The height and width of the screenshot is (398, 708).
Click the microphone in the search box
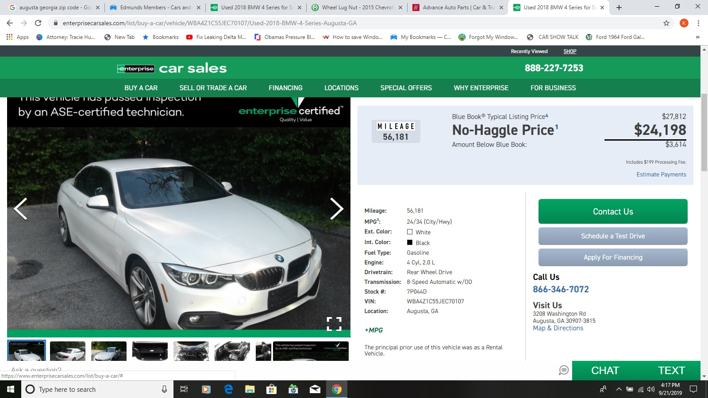(x=164, y=389)
